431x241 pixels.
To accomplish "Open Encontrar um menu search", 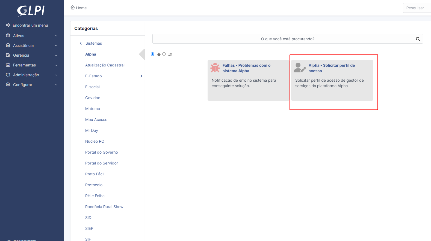I will [x=30, y=25].
